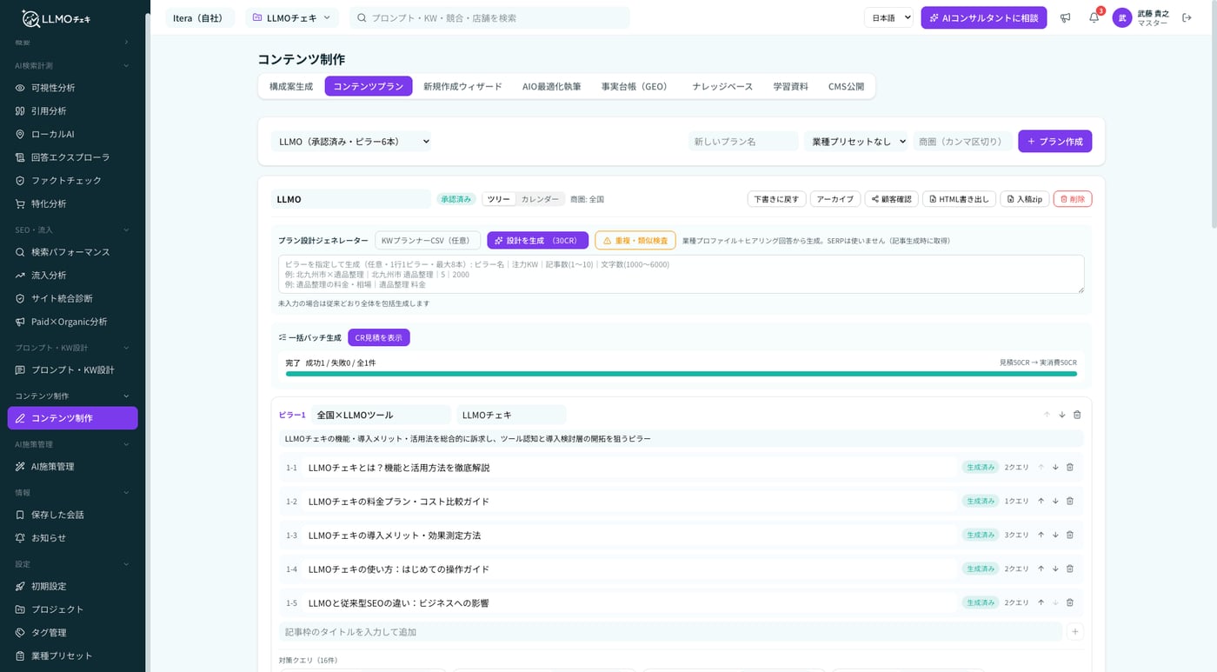The image size is (1217, 672).
Task: Switch to the ナレッジベース tab
Action: 722,86
